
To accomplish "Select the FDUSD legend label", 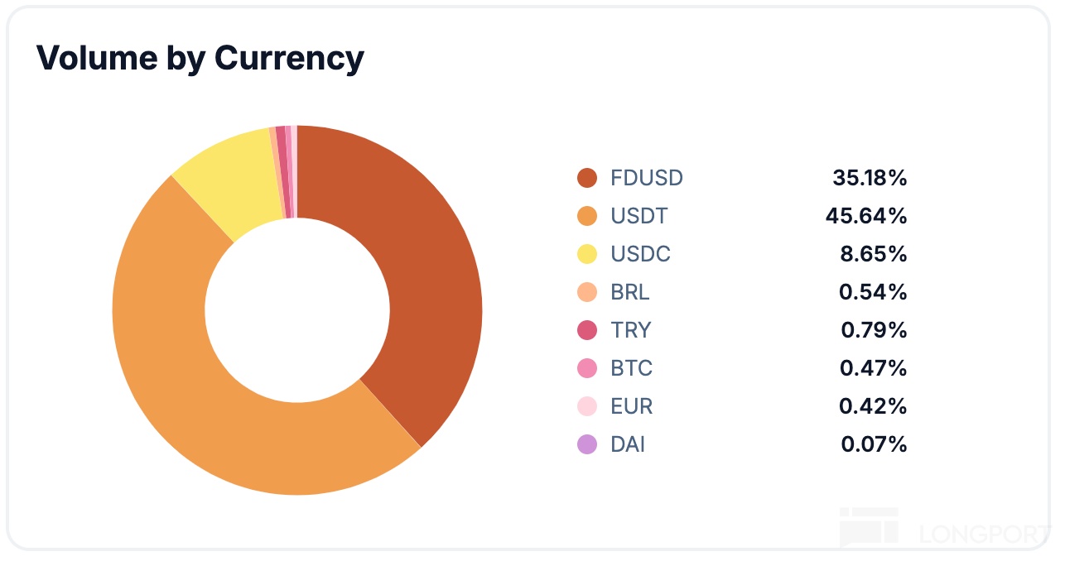I will [646, 178].
